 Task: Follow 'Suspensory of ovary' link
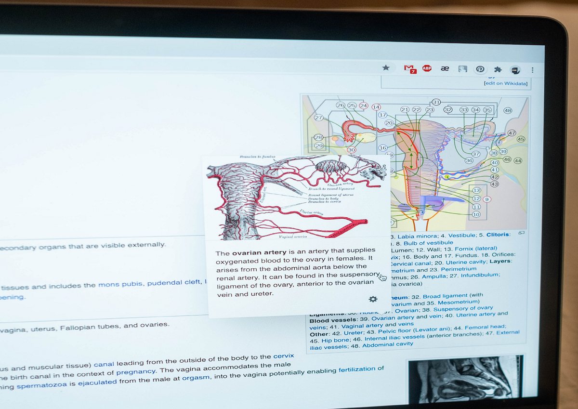(x=463, y=309)
